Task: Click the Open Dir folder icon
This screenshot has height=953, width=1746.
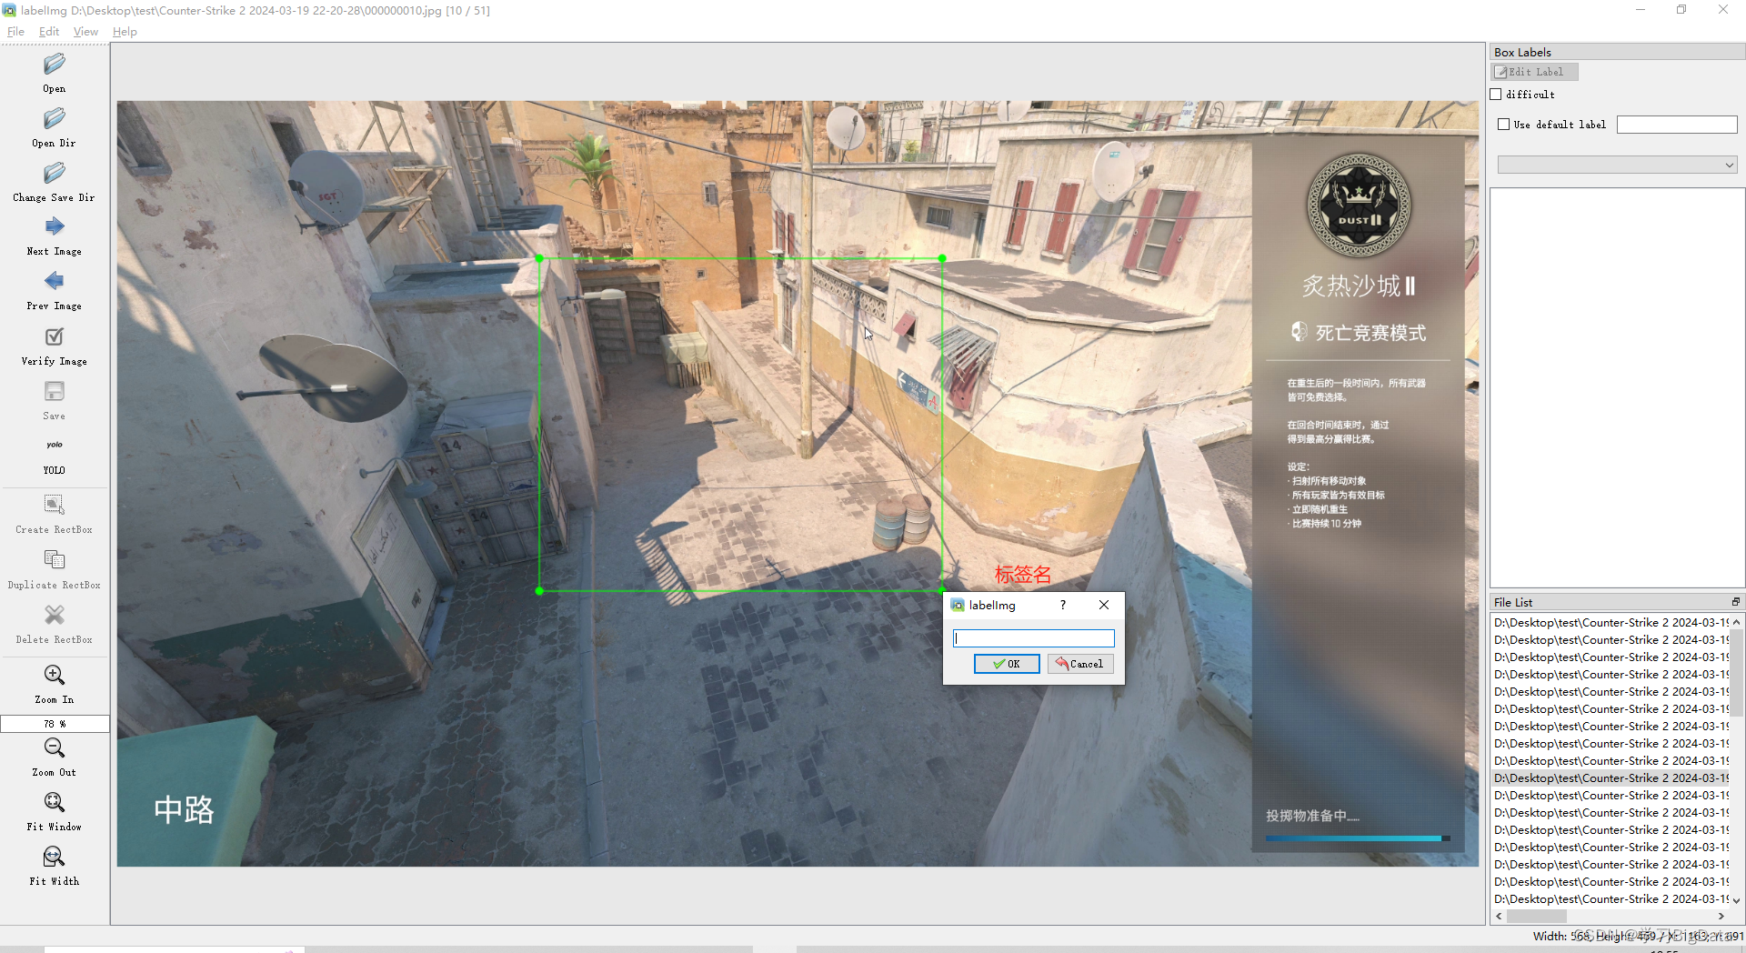Action: [x=55, y=118]
